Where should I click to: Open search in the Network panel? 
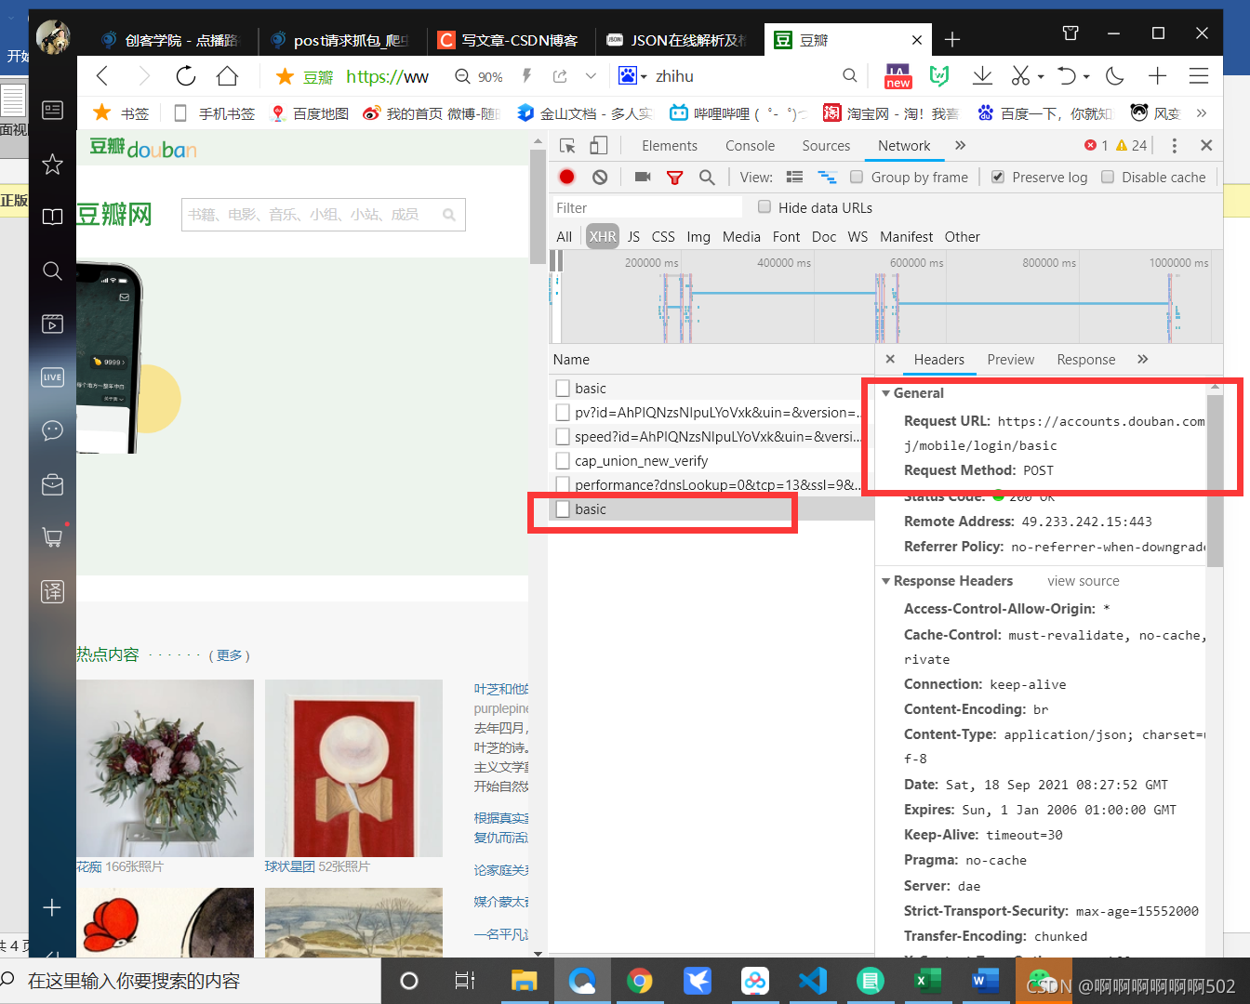click(x=707, y=177)
